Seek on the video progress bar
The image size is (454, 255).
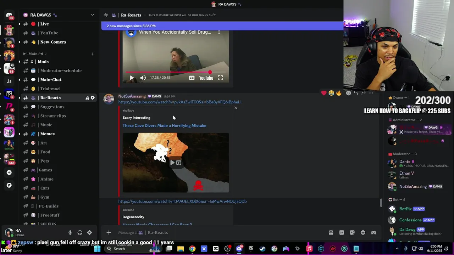click(x=176, y=72)
